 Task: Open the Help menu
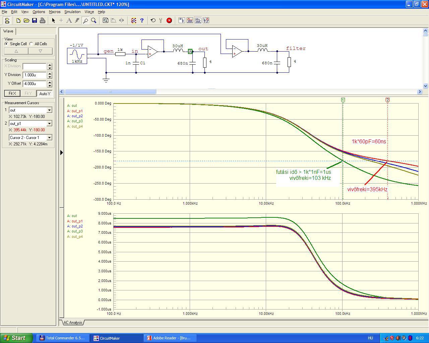(x=101, y=12)
